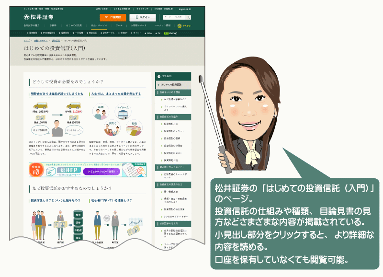383x277 pixels.
Task: Click heading どうして投資が必要なのでしょうか？
Action: 68,81
